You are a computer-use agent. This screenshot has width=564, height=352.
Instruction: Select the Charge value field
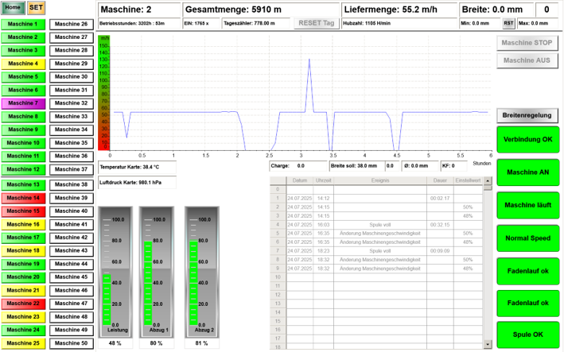300,166
